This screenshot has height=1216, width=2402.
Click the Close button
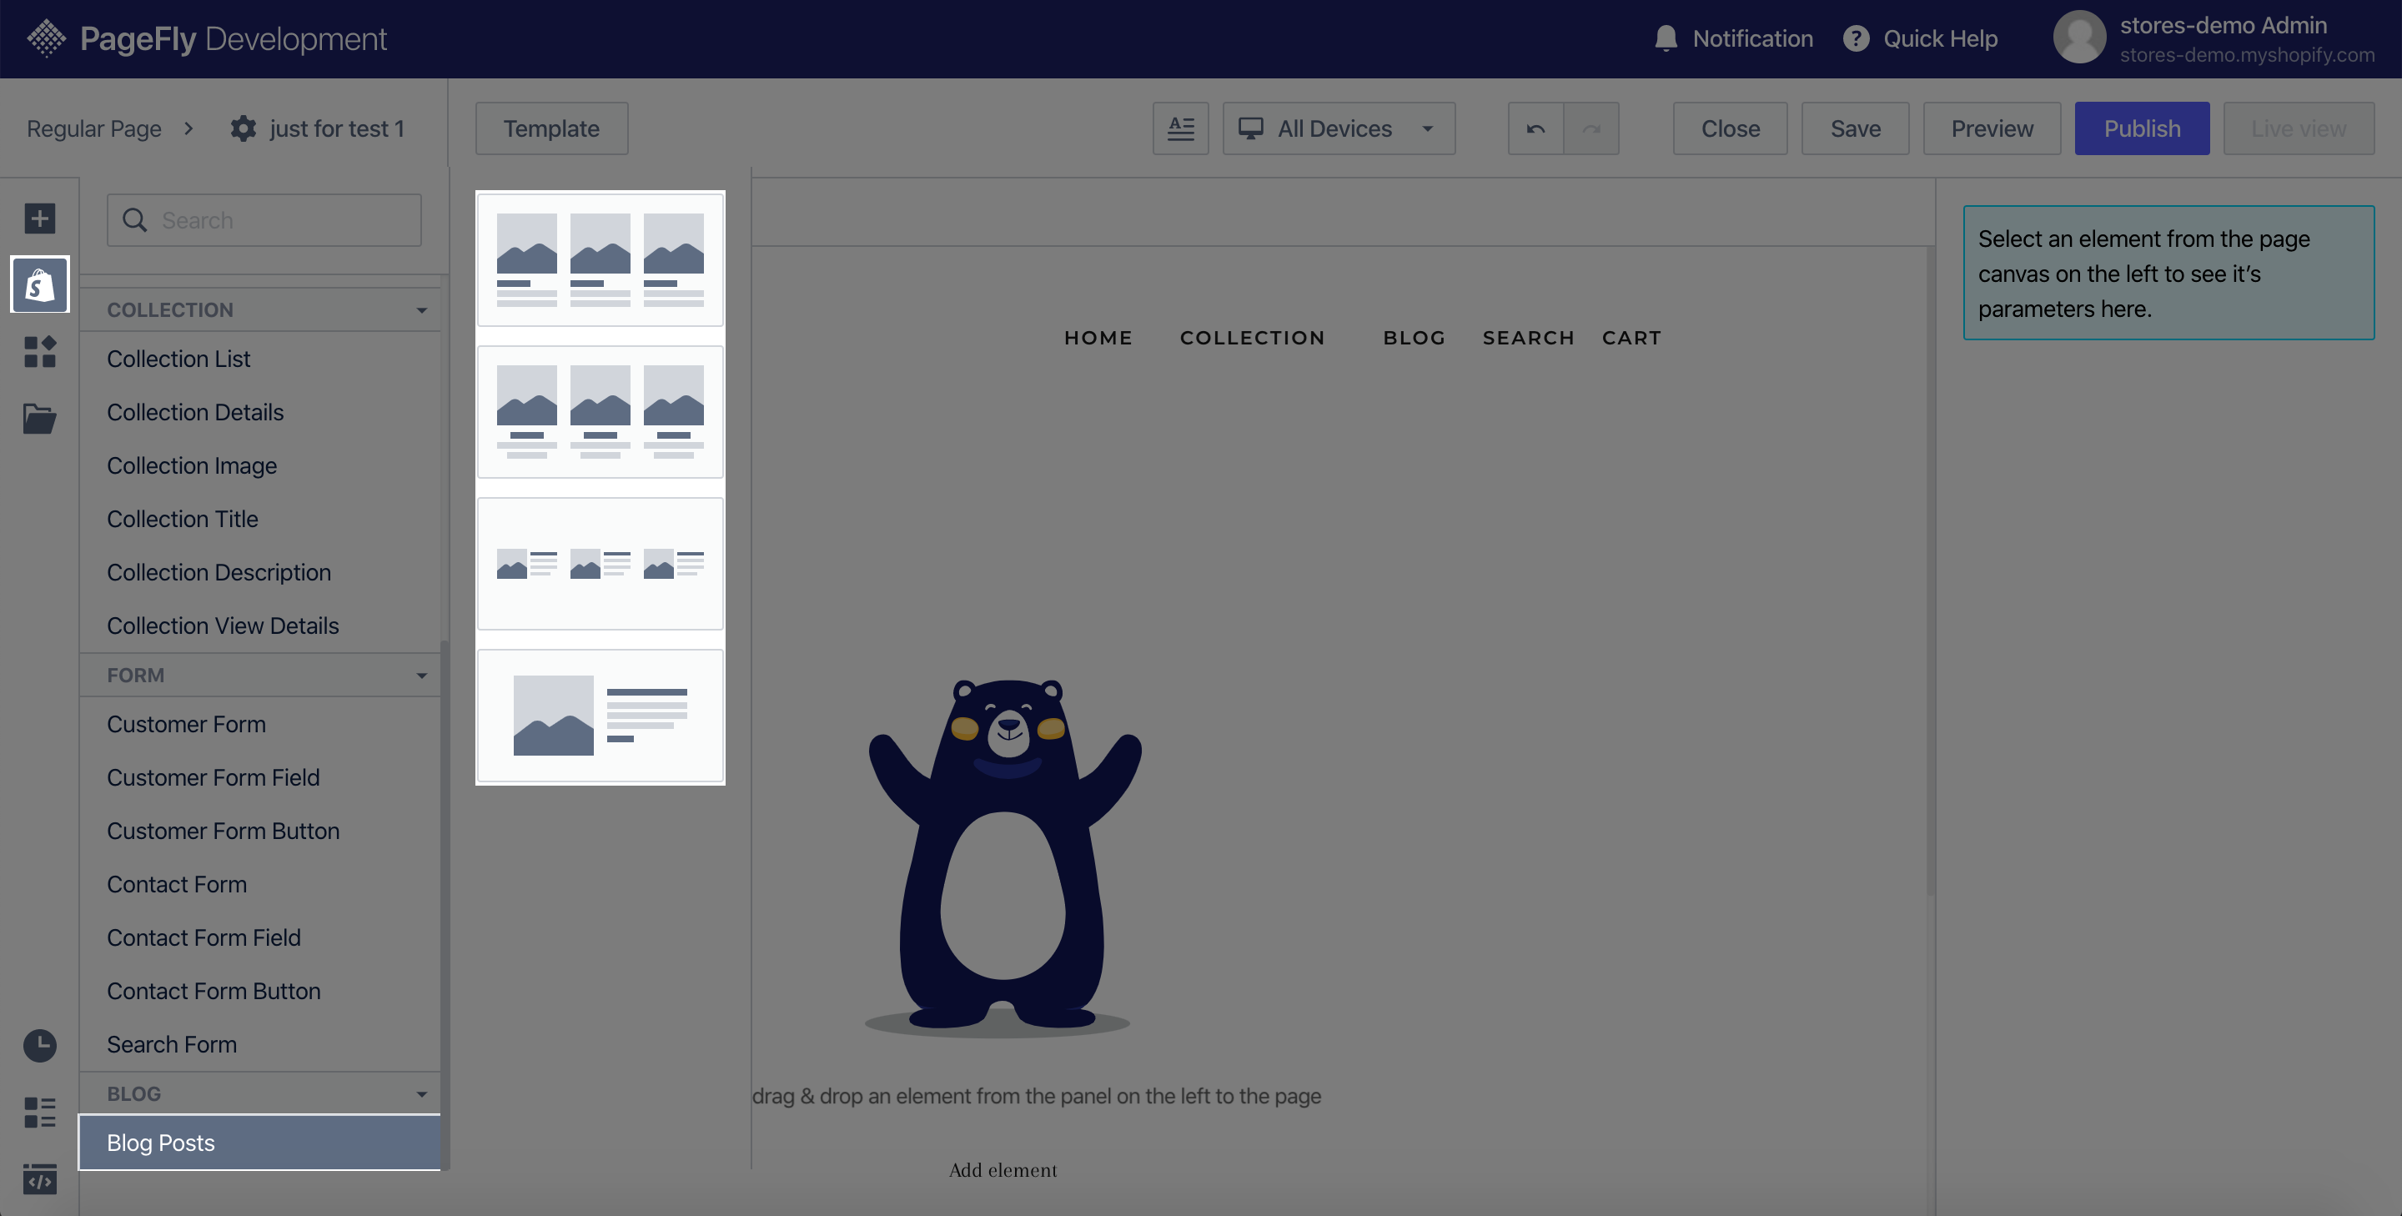pyautogui.click(x=1730, y=128)
